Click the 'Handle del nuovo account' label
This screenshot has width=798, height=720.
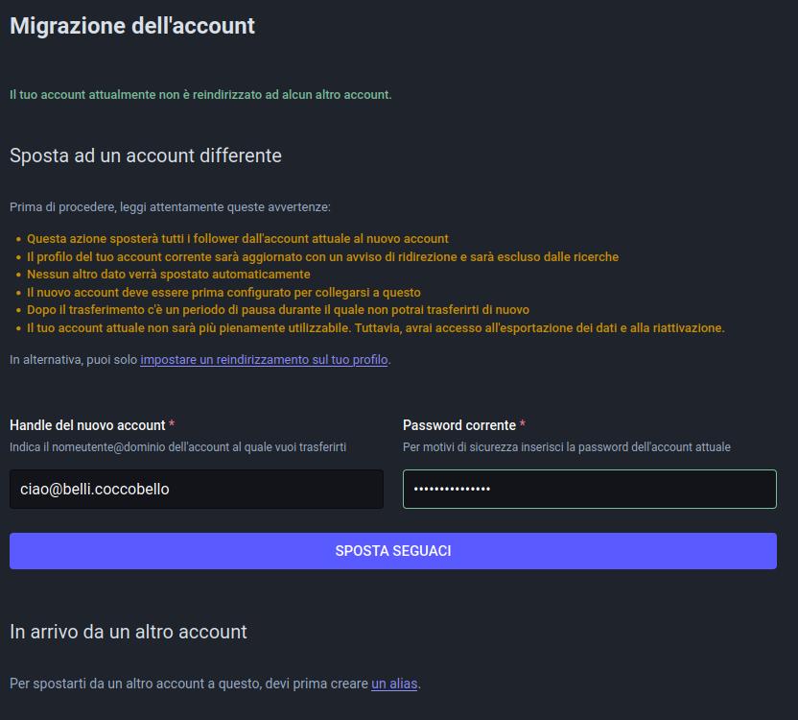pyautogui.click(x=87, y=425)
